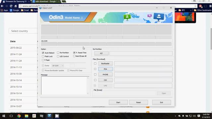Enable the Flash Lock checkbox

tap(43, 56)
